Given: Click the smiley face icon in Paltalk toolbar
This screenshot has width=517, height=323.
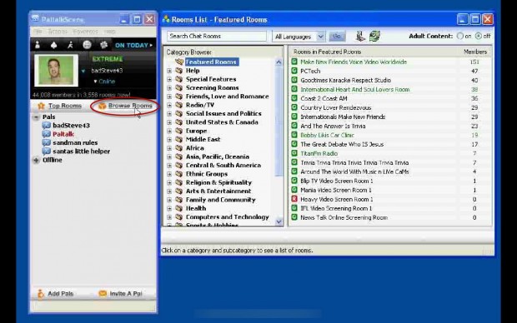Looking at the screenshot, I should (x=87, y=45).
